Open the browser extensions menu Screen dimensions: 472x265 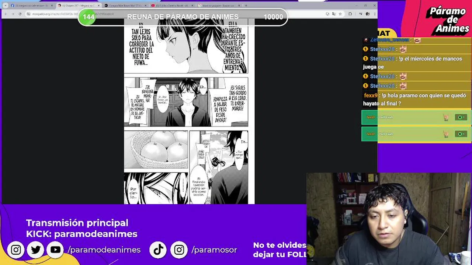(350, 14)
